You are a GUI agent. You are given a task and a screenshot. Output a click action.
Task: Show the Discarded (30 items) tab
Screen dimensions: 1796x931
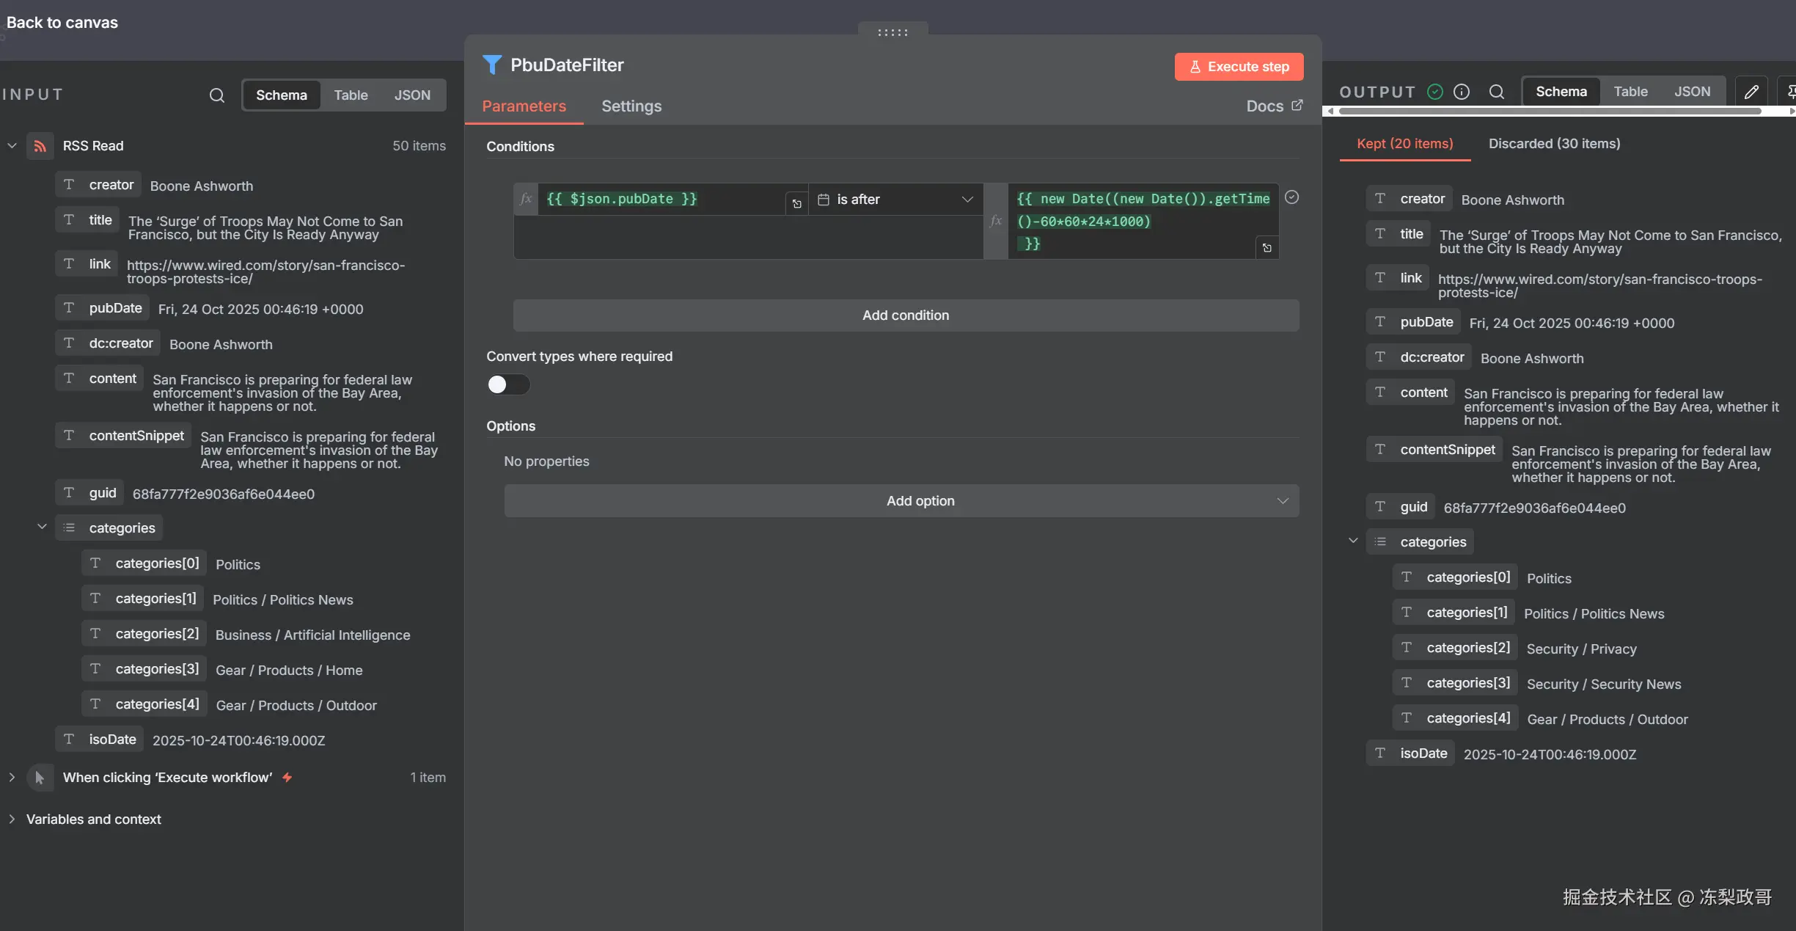click(x=1554, y=144)
